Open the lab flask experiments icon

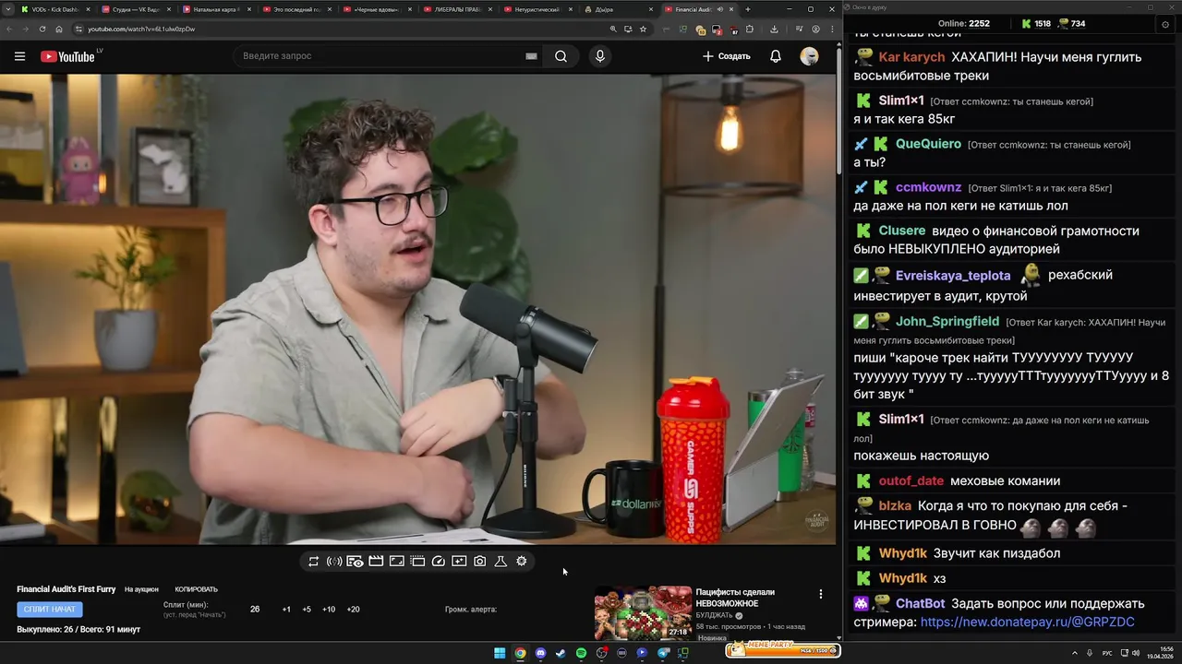[501, 561]
